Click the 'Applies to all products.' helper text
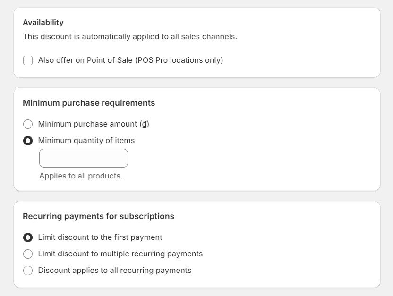Image resolution: width=393 pixels, height=296 pixels. 80,176
